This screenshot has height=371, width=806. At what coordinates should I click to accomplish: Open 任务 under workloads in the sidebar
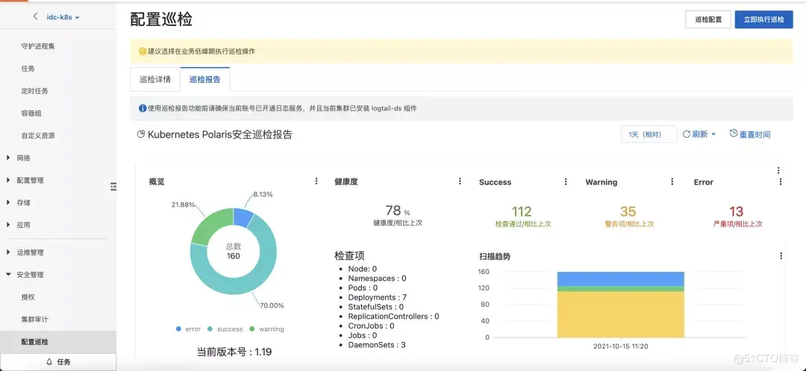[x=28, y=69]
